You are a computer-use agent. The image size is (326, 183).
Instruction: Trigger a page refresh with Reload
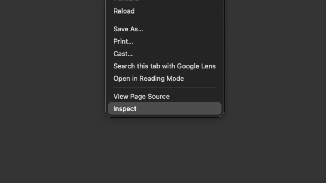click(x=124, y=11)
